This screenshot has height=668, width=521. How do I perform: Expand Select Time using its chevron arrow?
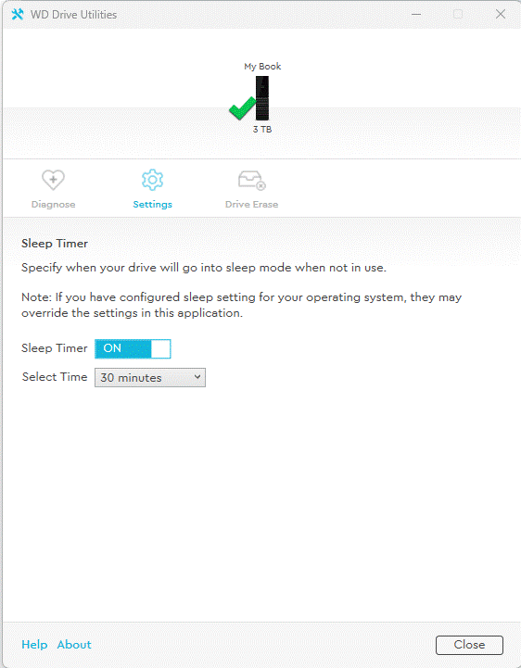[x=197, y=377]
